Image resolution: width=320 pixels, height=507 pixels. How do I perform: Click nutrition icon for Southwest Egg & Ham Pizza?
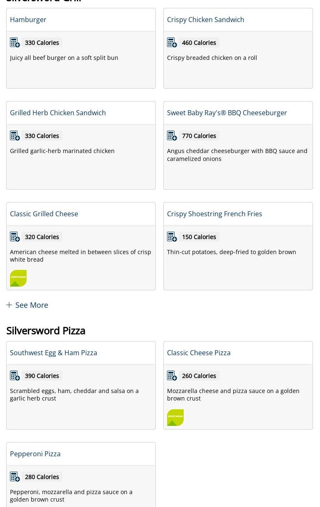[x=15, y=376]
